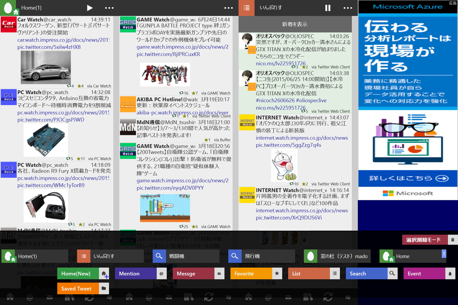Open the Gundam robots image
Screen dimensions: 458x305
coord(165,74)
